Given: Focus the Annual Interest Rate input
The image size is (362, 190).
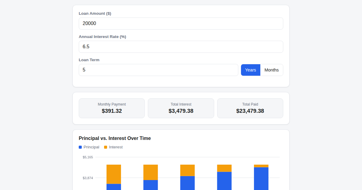Looking at the screenshot, I should tap(181, 47).
